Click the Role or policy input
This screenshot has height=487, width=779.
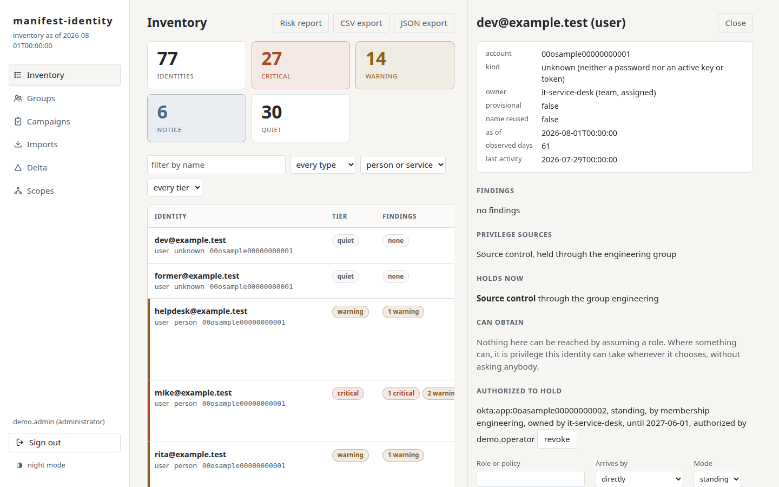click(531, 479)
